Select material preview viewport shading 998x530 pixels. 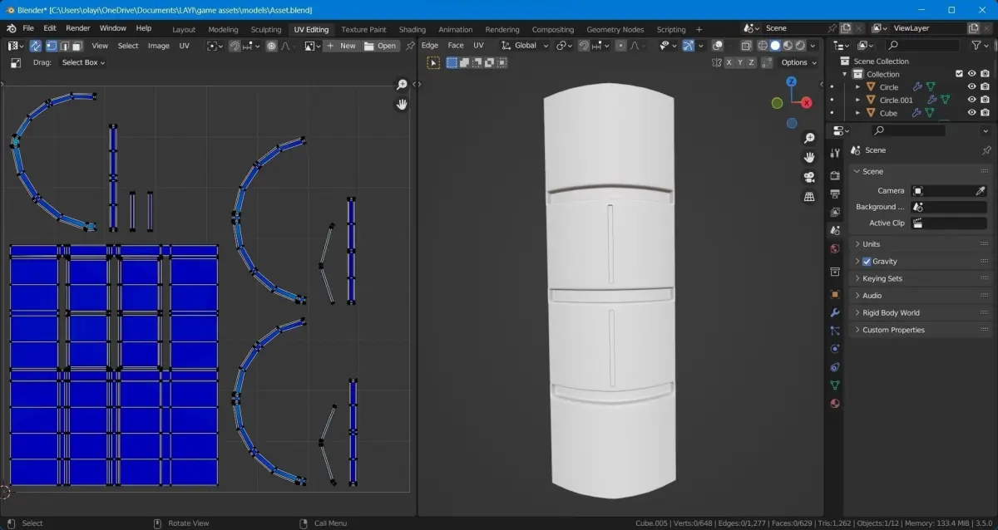[788, 46]
